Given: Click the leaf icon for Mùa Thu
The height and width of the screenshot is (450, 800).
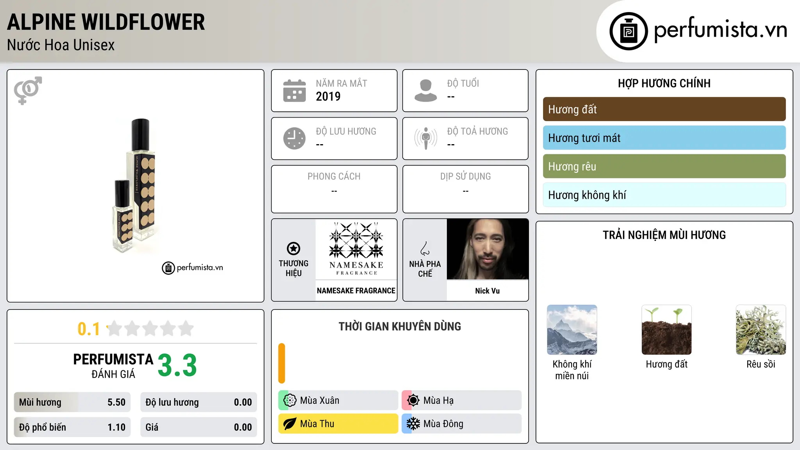Looking at the screenshot, I should point(290,424).
